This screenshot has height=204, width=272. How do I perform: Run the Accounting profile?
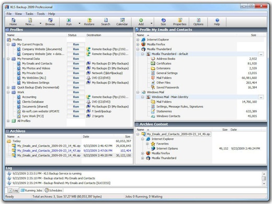pyautogui.click(x=76, y=97)
